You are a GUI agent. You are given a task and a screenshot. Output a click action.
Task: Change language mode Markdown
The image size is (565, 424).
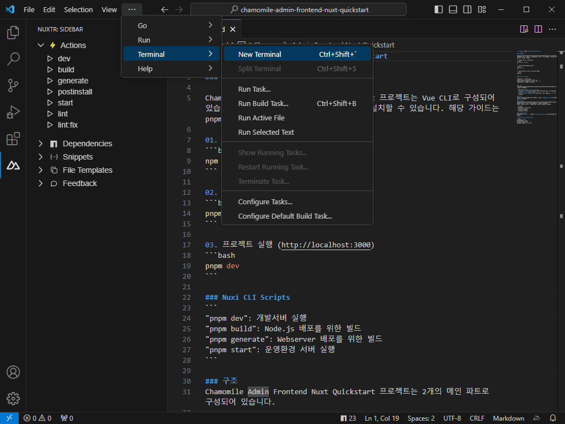(x=508, y=418)
